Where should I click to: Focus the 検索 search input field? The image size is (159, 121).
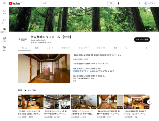74,4
